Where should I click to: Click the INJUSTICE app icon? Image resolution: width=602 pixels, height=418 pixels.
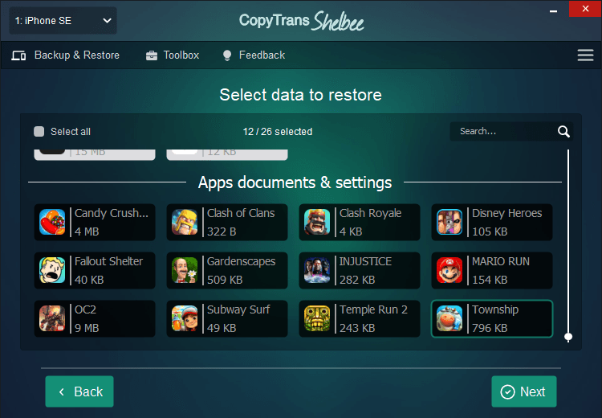point(317,270)
